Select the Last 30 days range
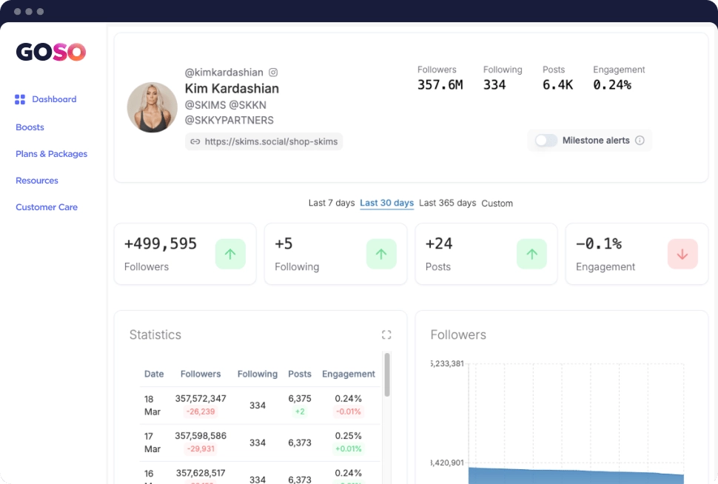Screen dimensions: 718x484 [x=387, y=203]
